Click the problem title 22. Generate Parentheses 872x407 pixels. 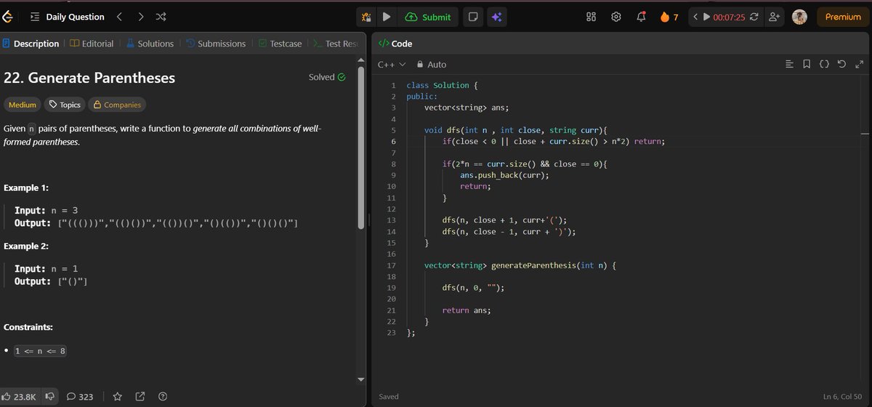pyautogui.click(x=89, y=77)
